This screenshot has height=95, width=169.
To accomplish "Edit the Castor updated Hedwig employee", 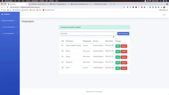I will [x=118, y=46].
